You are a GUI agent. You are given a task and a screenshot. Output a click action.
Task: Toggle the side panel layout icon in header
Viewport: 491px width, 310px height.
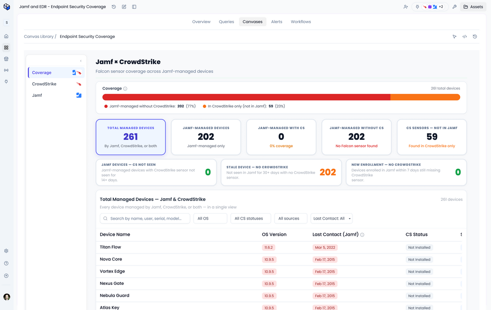(134, 6)
